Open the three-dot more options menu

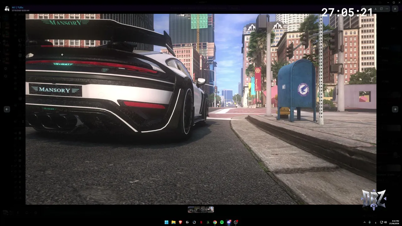pyautogui.click(x=387, y=9)
